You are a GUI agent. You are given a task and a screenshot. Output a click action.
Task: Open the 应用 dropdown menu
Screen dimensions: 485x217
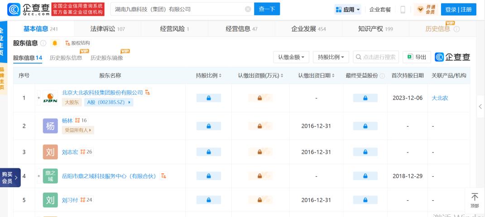[348, 9]
